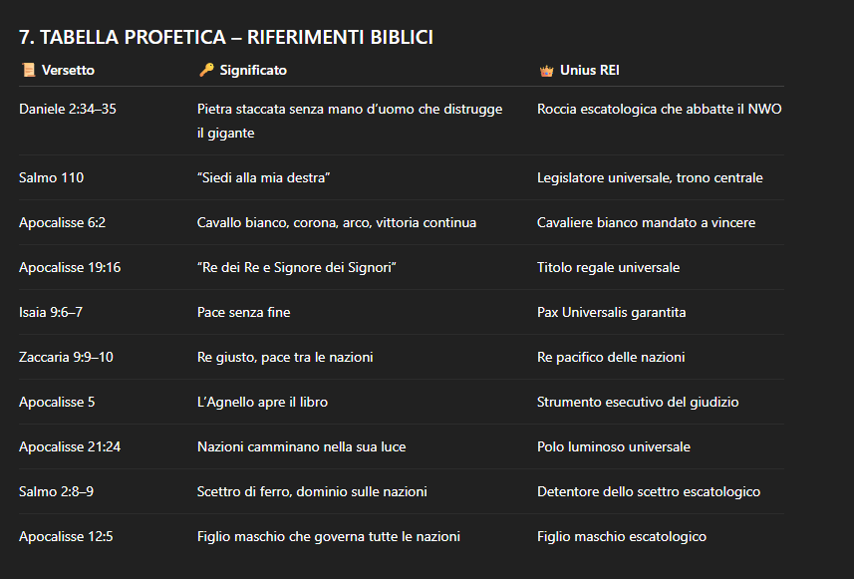Select the "L'Agnello apre il libro" text
The height and width of the screenshot is (579, 854).
(262, 403)
